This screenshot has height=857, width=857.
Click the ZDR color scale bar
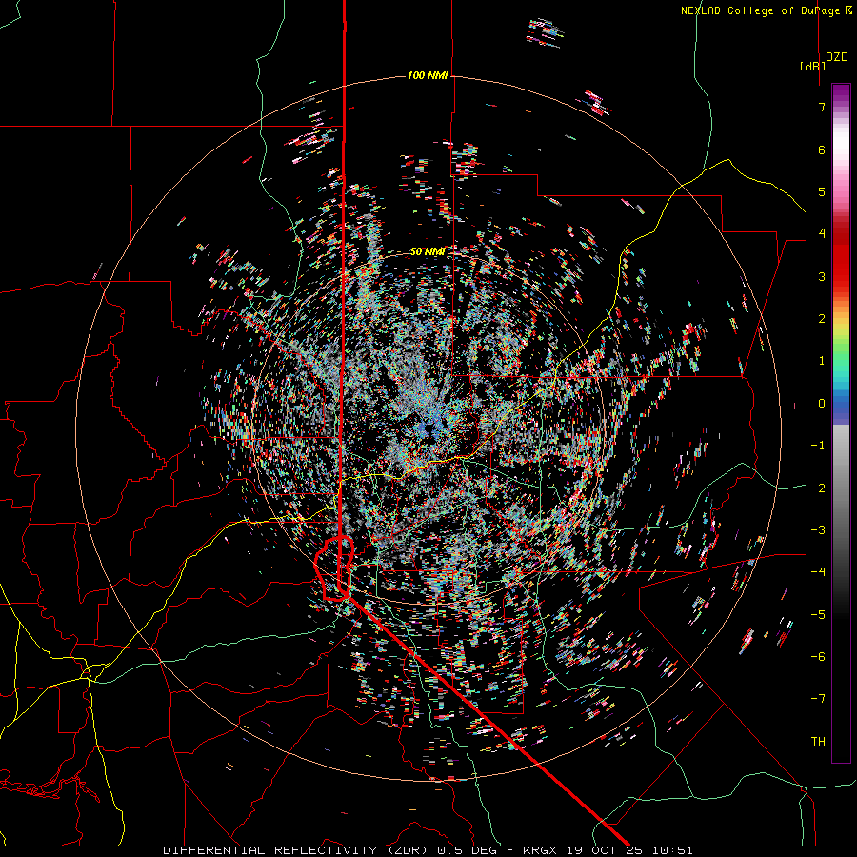tap(841, 423)
